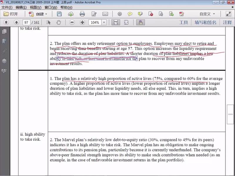Add a sticky note comment
The width and height of the screenshot is (235, 176).
coord(130,14)
